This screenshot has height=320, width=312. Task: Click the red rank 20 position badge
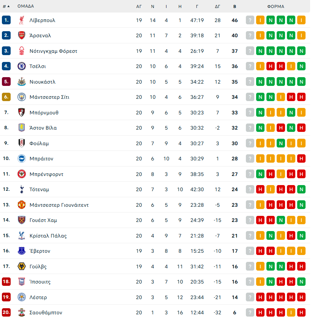tap(6, 312)
